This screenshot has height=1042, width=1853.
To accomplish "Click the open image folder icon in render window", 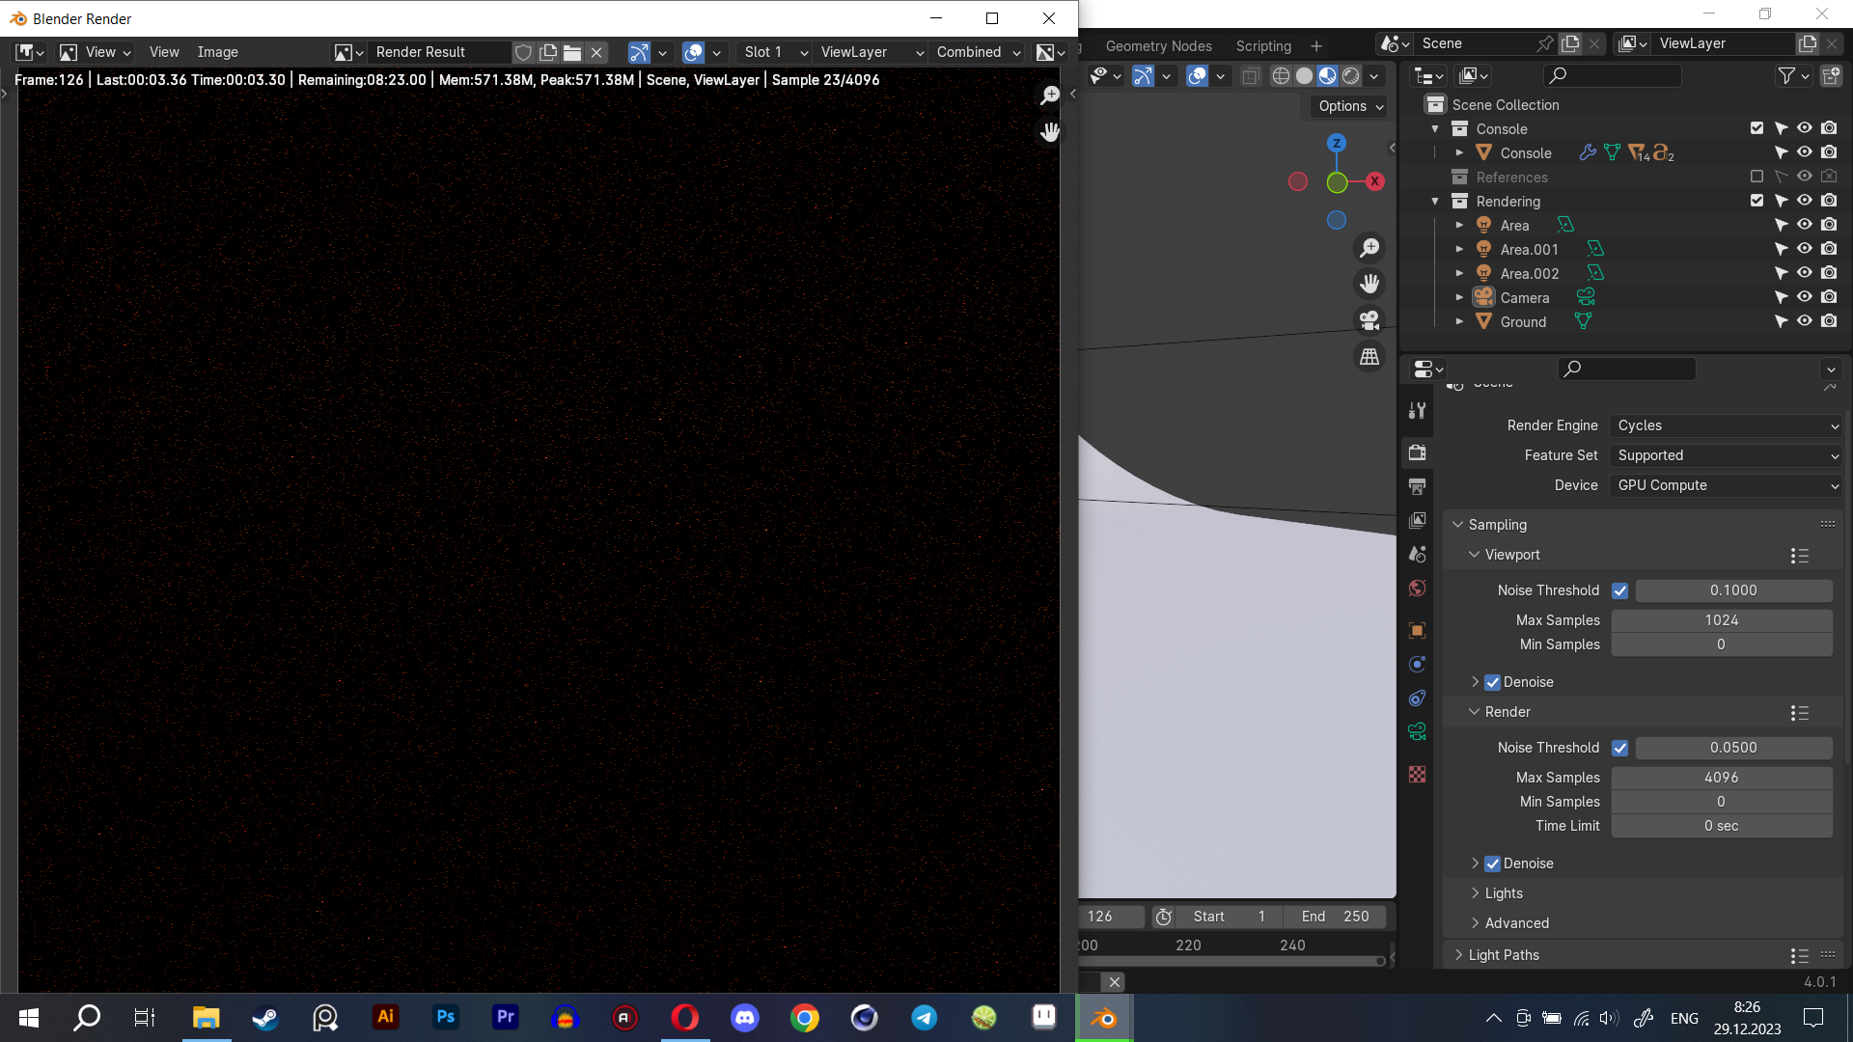I will (x=572, y=52).
